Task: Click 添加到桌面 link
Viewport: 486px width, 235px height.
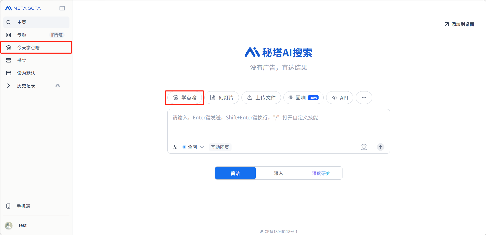Action: click(x=459, y=24)
